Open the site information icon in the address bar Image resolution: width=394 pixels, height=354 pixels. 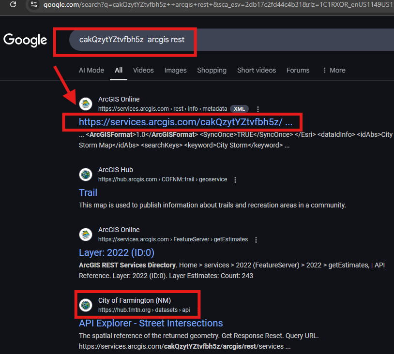point(34,4)
